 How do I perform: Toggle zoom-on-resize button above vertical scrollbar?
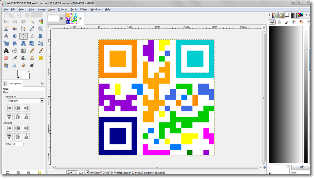pyautogui.click(x=264, y=27)
